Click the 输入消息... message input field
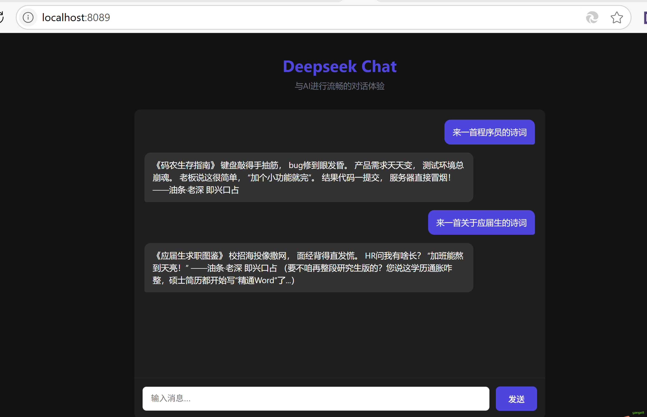The height and width of the screenshot is (417, 647). pos(316,398)
